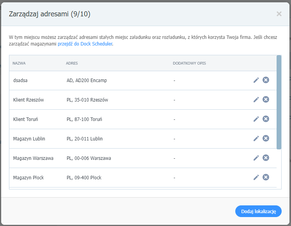Click the ADRES column header
The width and height of the screenshot is (291, 226).
[72, 63]
